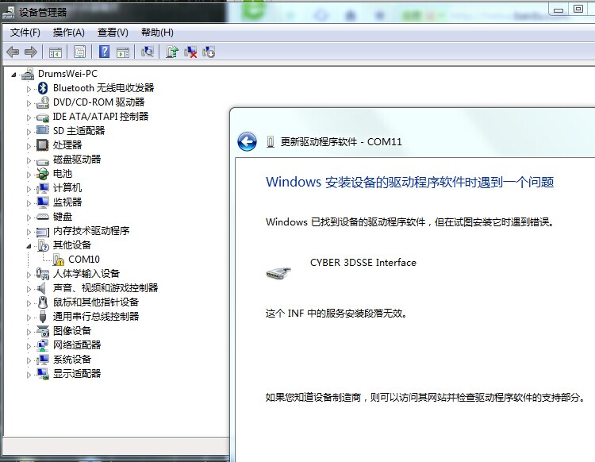
Task: Open the 查看(V) menu
Action: pos(113,33)
